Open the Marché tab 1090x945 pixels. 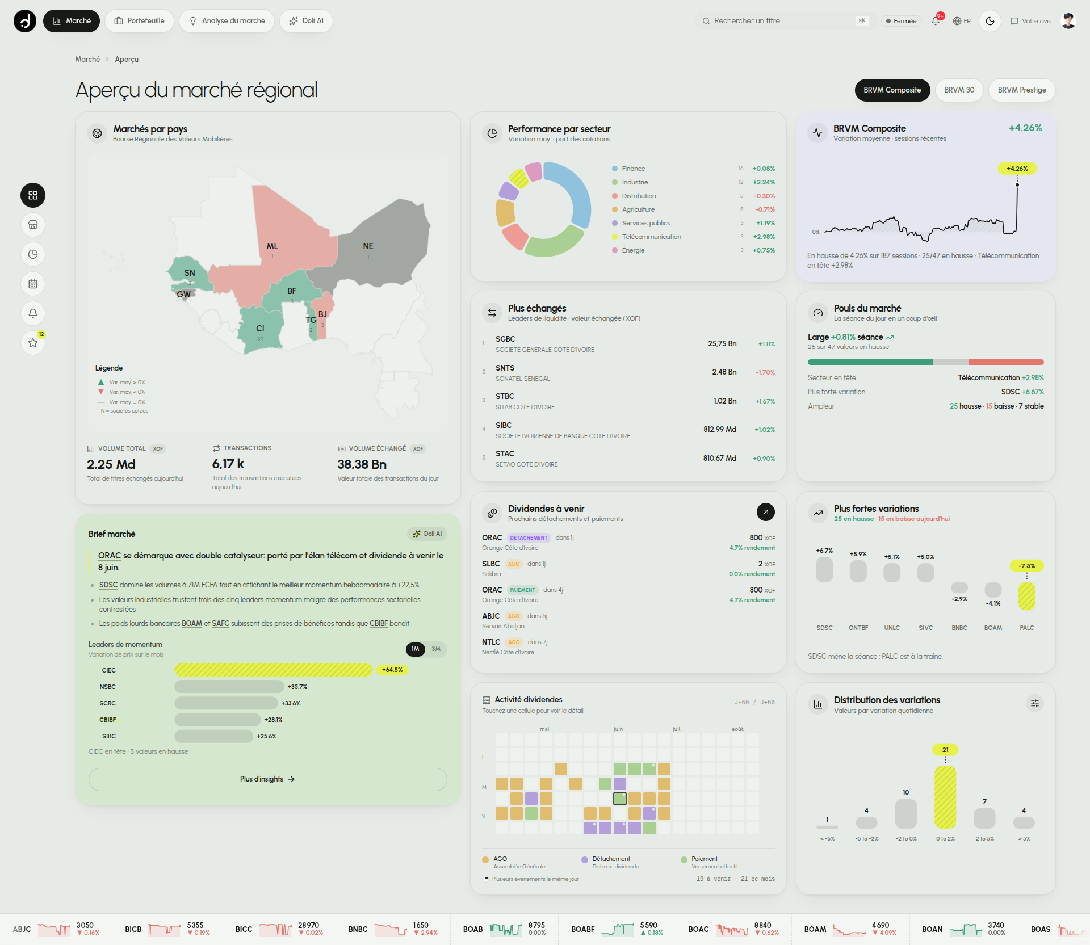click(x=72, y=21)
